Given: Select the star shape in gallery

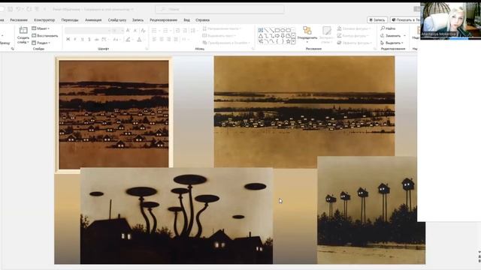Looking at the screenshot, I should click(x=288, y=41).
